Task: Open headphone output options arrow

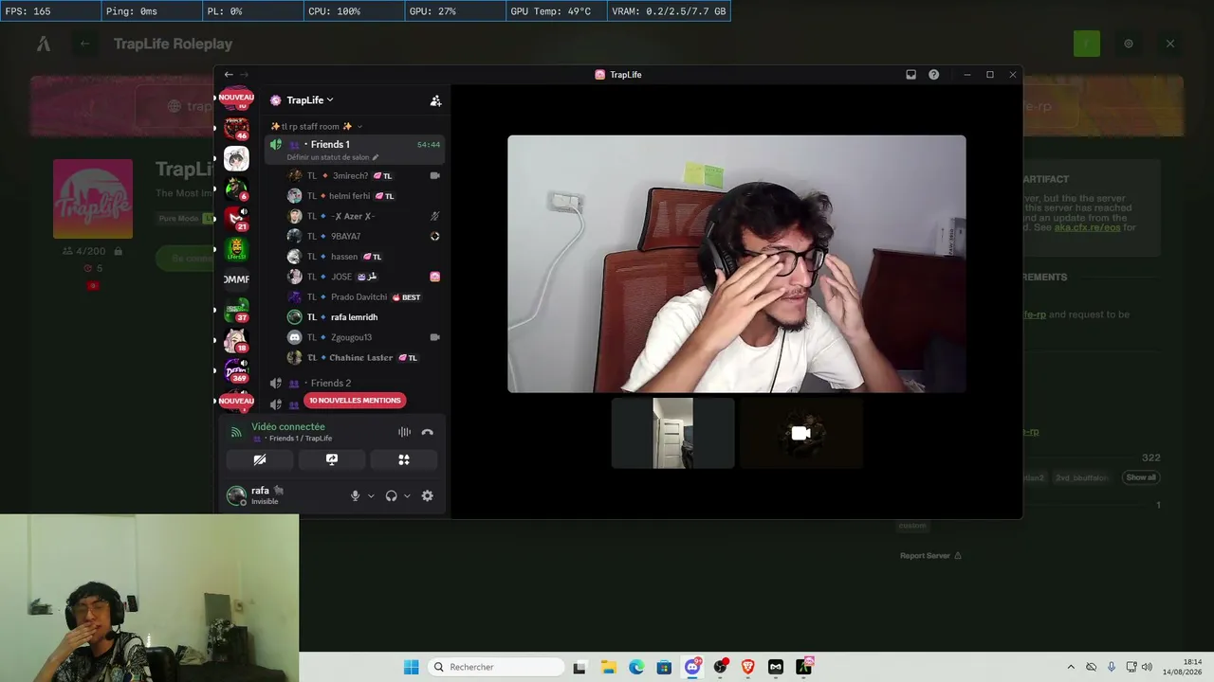Action: point(407,495)
